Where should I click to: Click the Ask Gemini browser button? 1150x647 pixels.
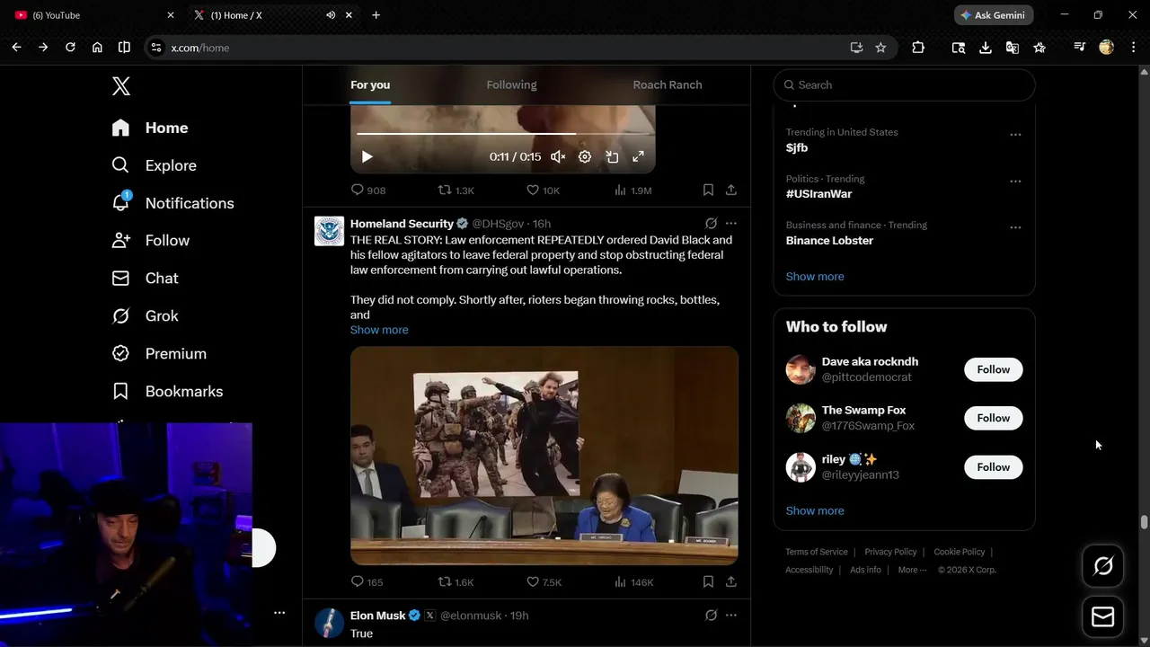[994, 15]
